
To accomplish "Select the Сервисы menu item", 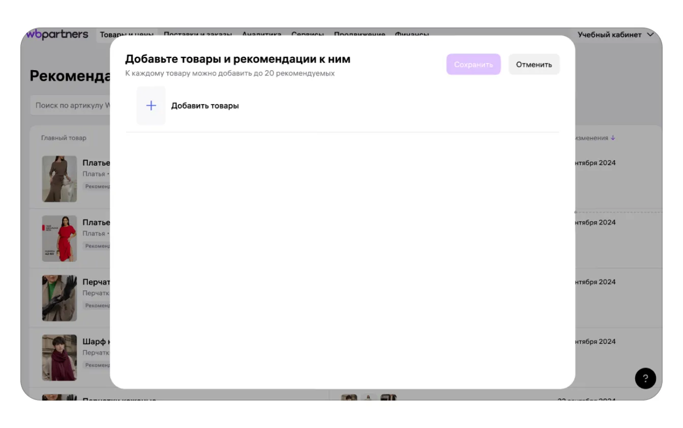I will [x=307, y=34].
